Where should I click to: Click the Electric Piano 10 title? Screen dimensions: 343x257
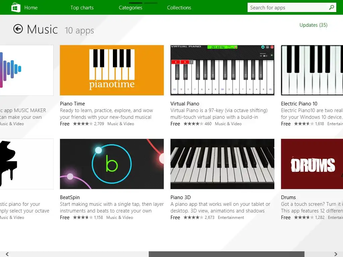[299, 104]
